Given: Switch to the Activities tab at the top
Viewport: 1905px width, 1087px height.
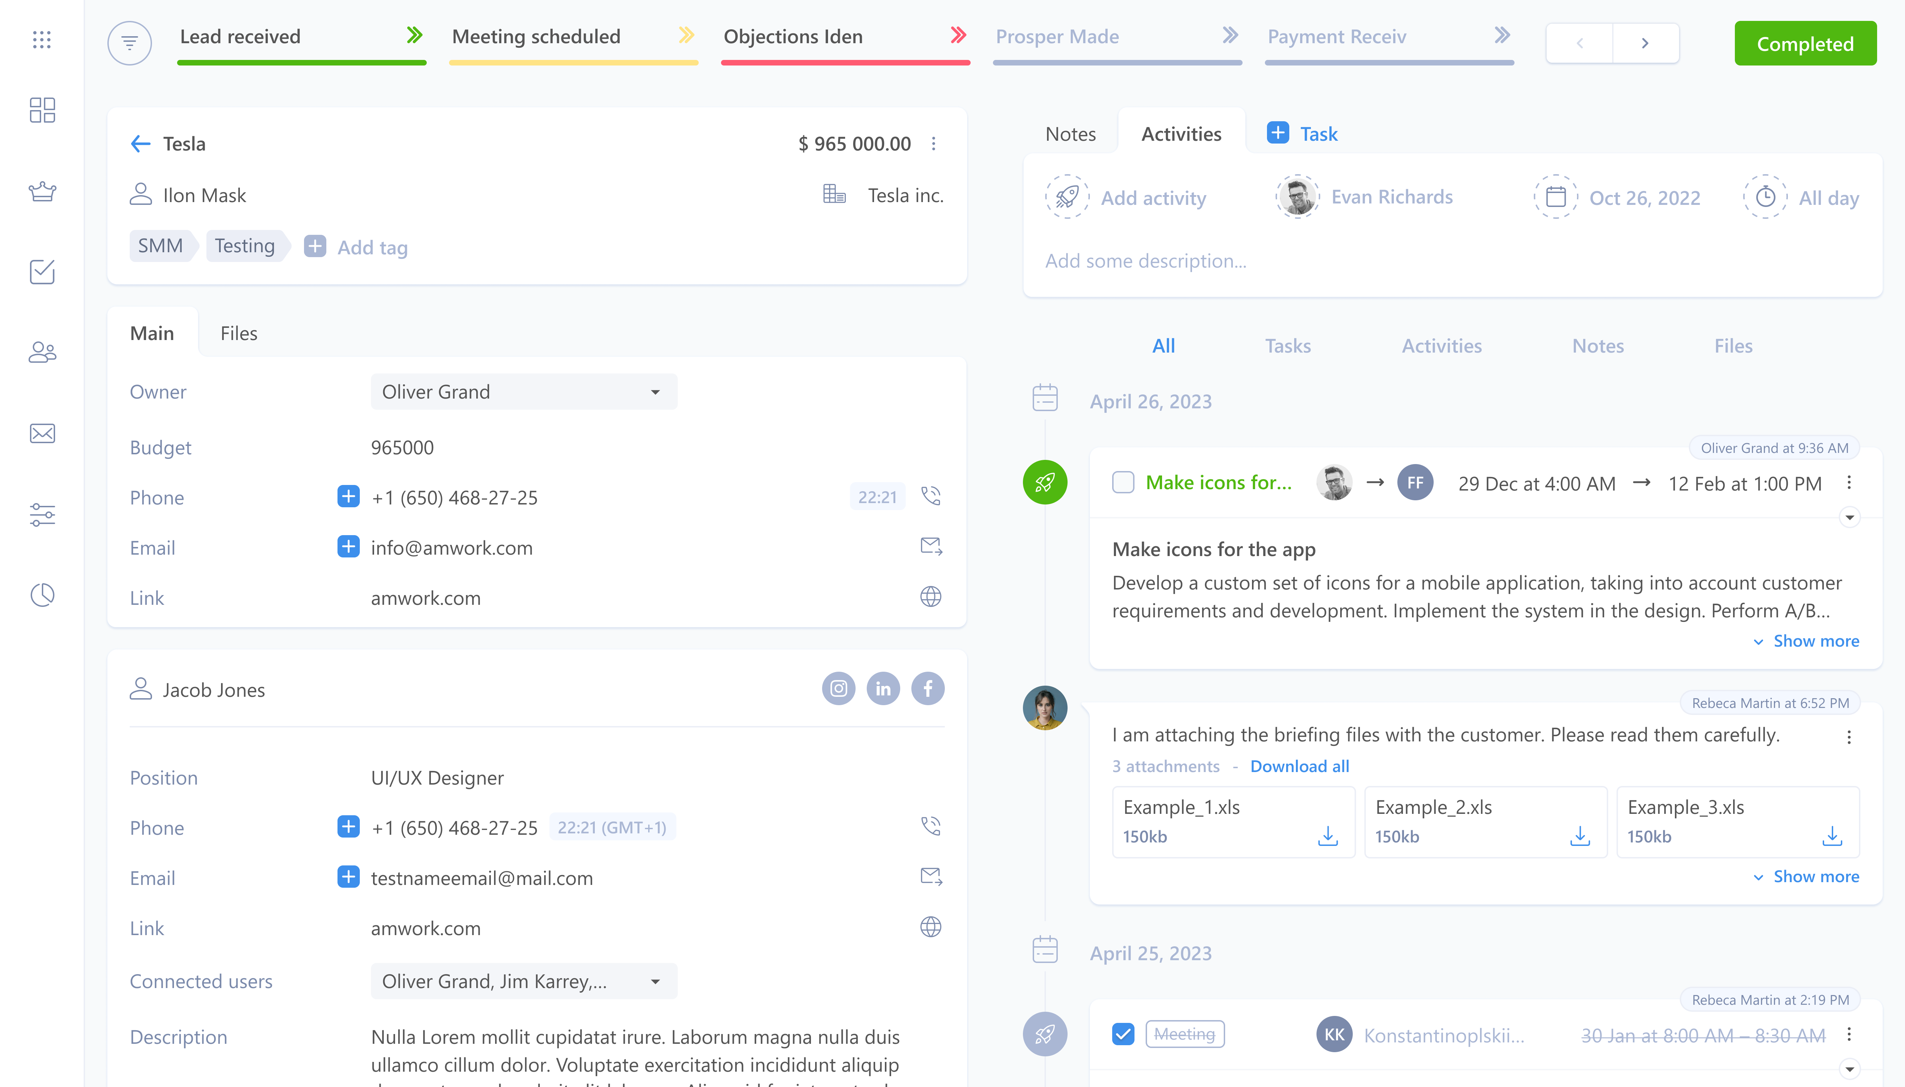Looking at the screenshot, I should (1181, 134).
